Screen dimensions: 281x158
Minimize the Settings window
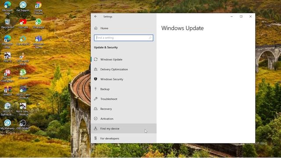click(232, 17)
